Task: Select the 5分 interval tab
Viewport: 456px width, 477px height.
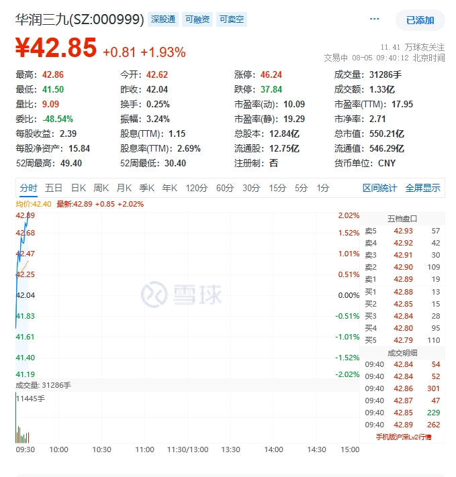Action: point(302,188)
